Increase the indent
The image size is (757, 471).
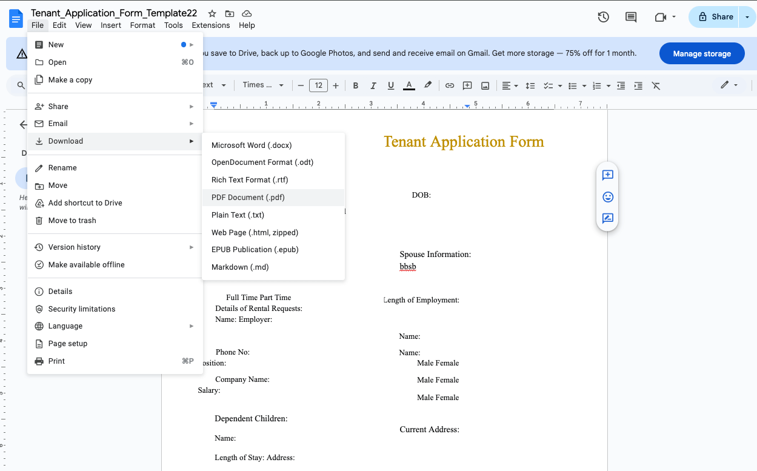tap(638, 85)
